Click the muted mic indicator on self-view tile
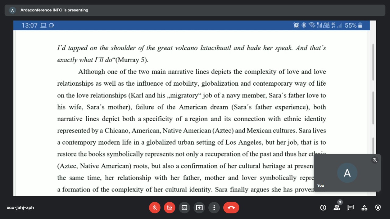Image resolution: width=390 pixels, height=219 pixels. point(375,160)
